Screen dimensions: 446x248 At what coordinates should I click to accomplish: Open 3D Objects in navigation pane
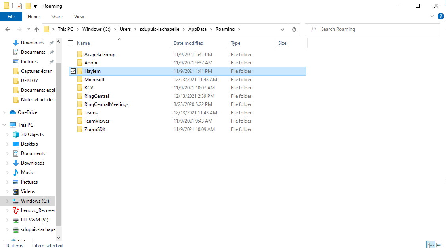pos(32,134)
